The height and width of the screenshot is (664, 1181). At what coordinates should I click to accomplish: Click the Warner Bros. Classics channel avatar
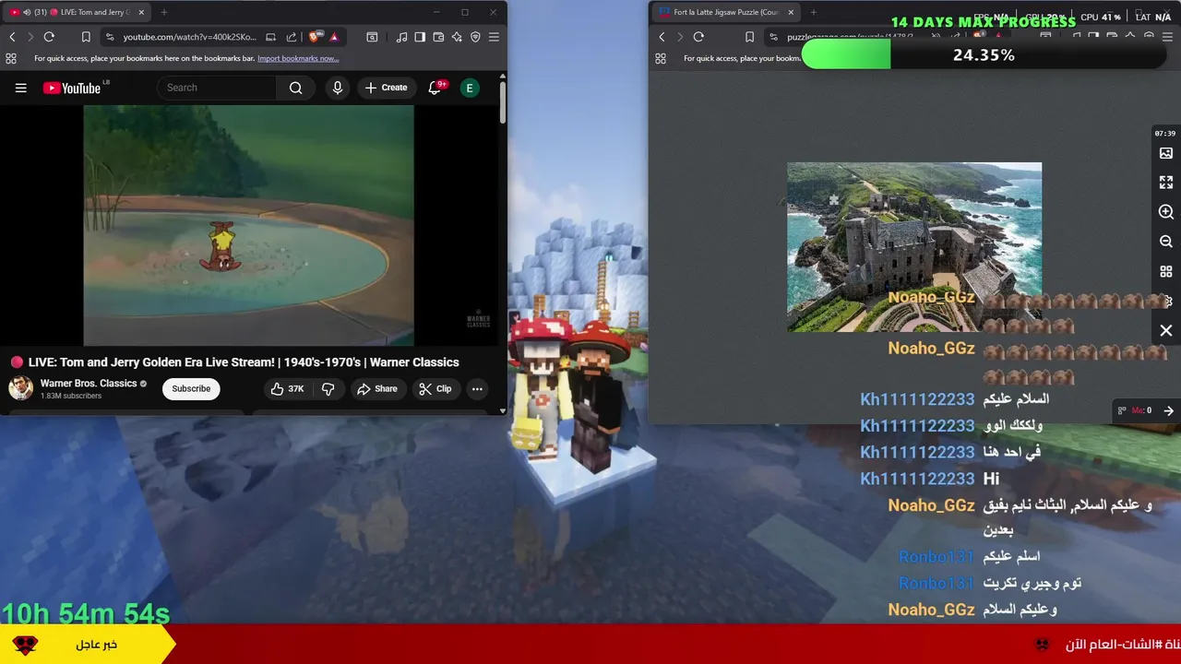21,388
